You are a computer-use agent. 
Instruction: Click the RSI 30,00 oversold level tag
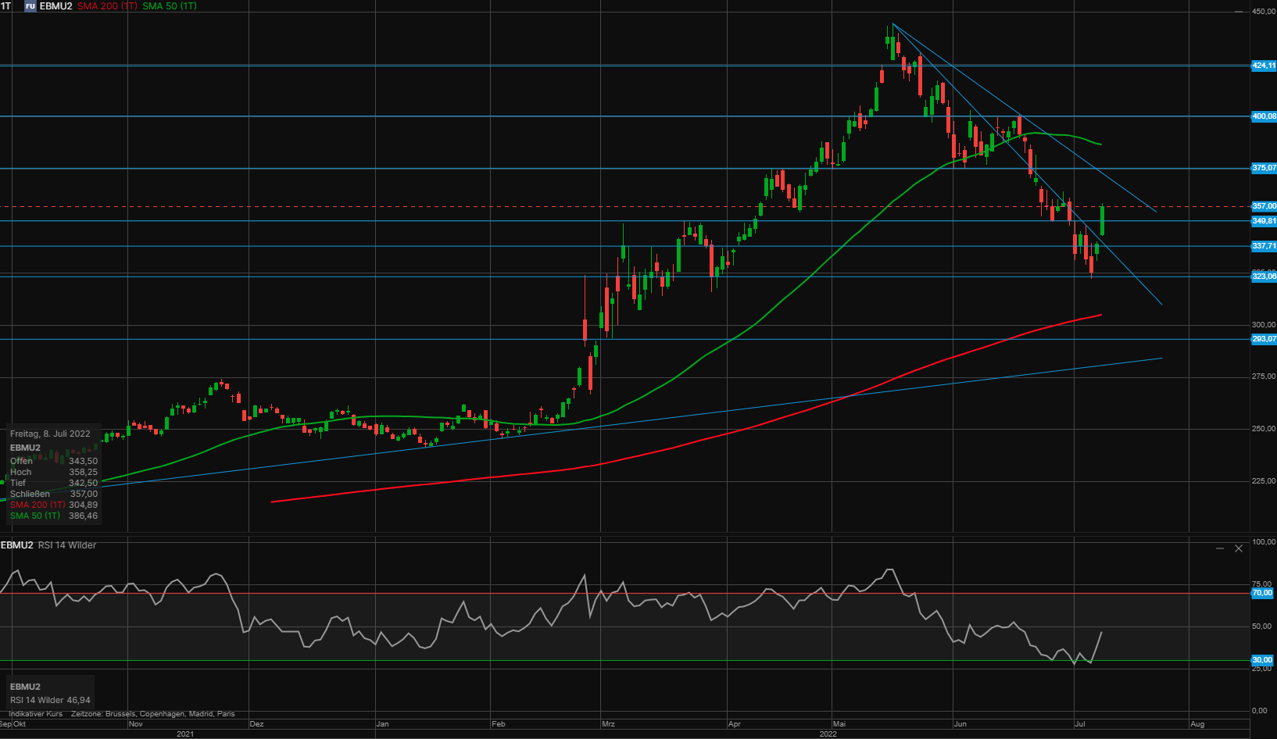pos(1262,660)
